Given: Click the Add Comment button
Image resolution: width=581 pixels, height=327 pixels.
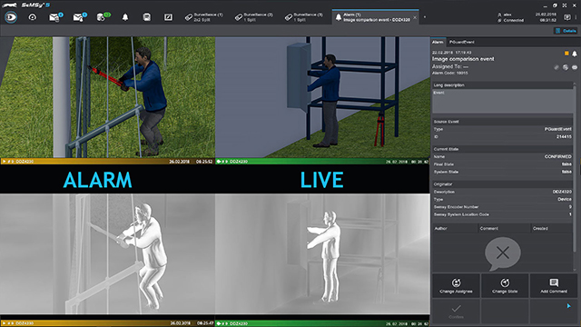Looking at the screenshot, I should click(554, 286).
